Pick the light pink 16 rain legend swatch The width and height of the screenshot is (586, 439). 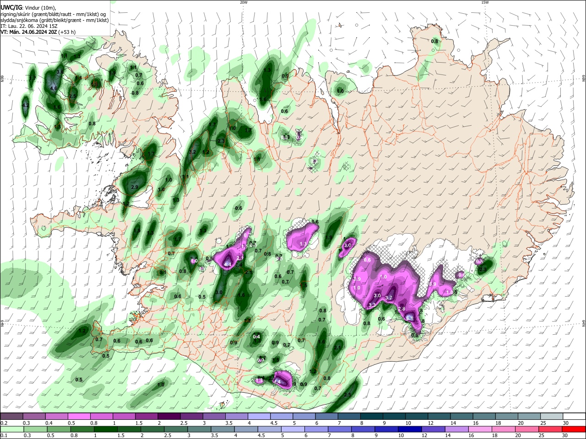tap(480, 429)
